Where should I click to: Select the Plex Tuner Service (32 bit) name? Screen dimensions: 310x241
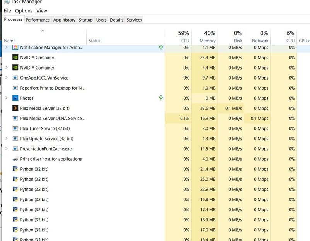pyautogui.click(x=45, y=128)
